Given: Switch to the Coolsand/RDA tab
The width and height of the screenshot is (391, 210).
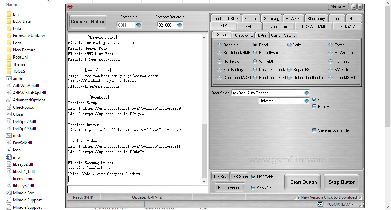Looking at the screenshot, I should coord(226,18).
